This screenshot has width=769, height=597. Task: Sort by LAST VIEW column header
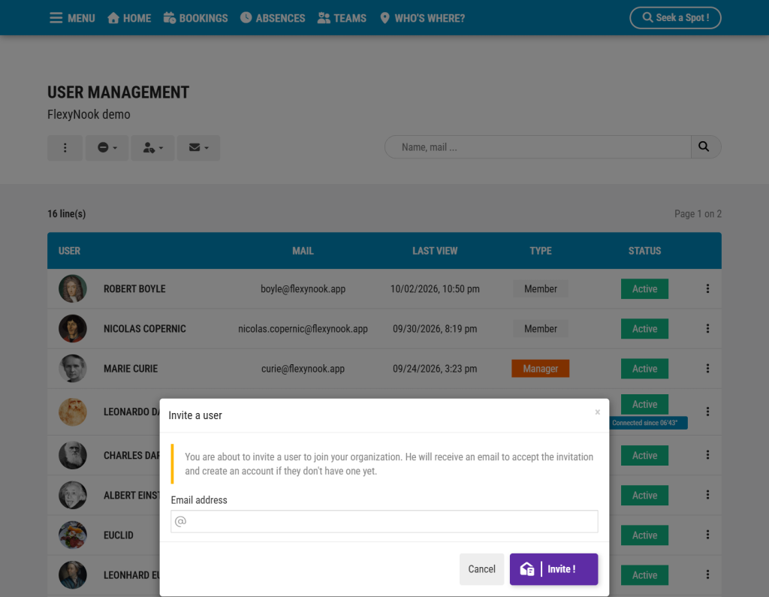click(x=435, y=251)
